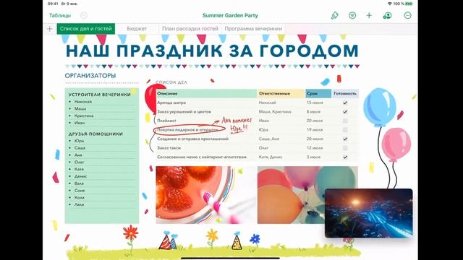Open the Format paintbrush panel
Screen dimensions: 463x260
pos(334,15)
